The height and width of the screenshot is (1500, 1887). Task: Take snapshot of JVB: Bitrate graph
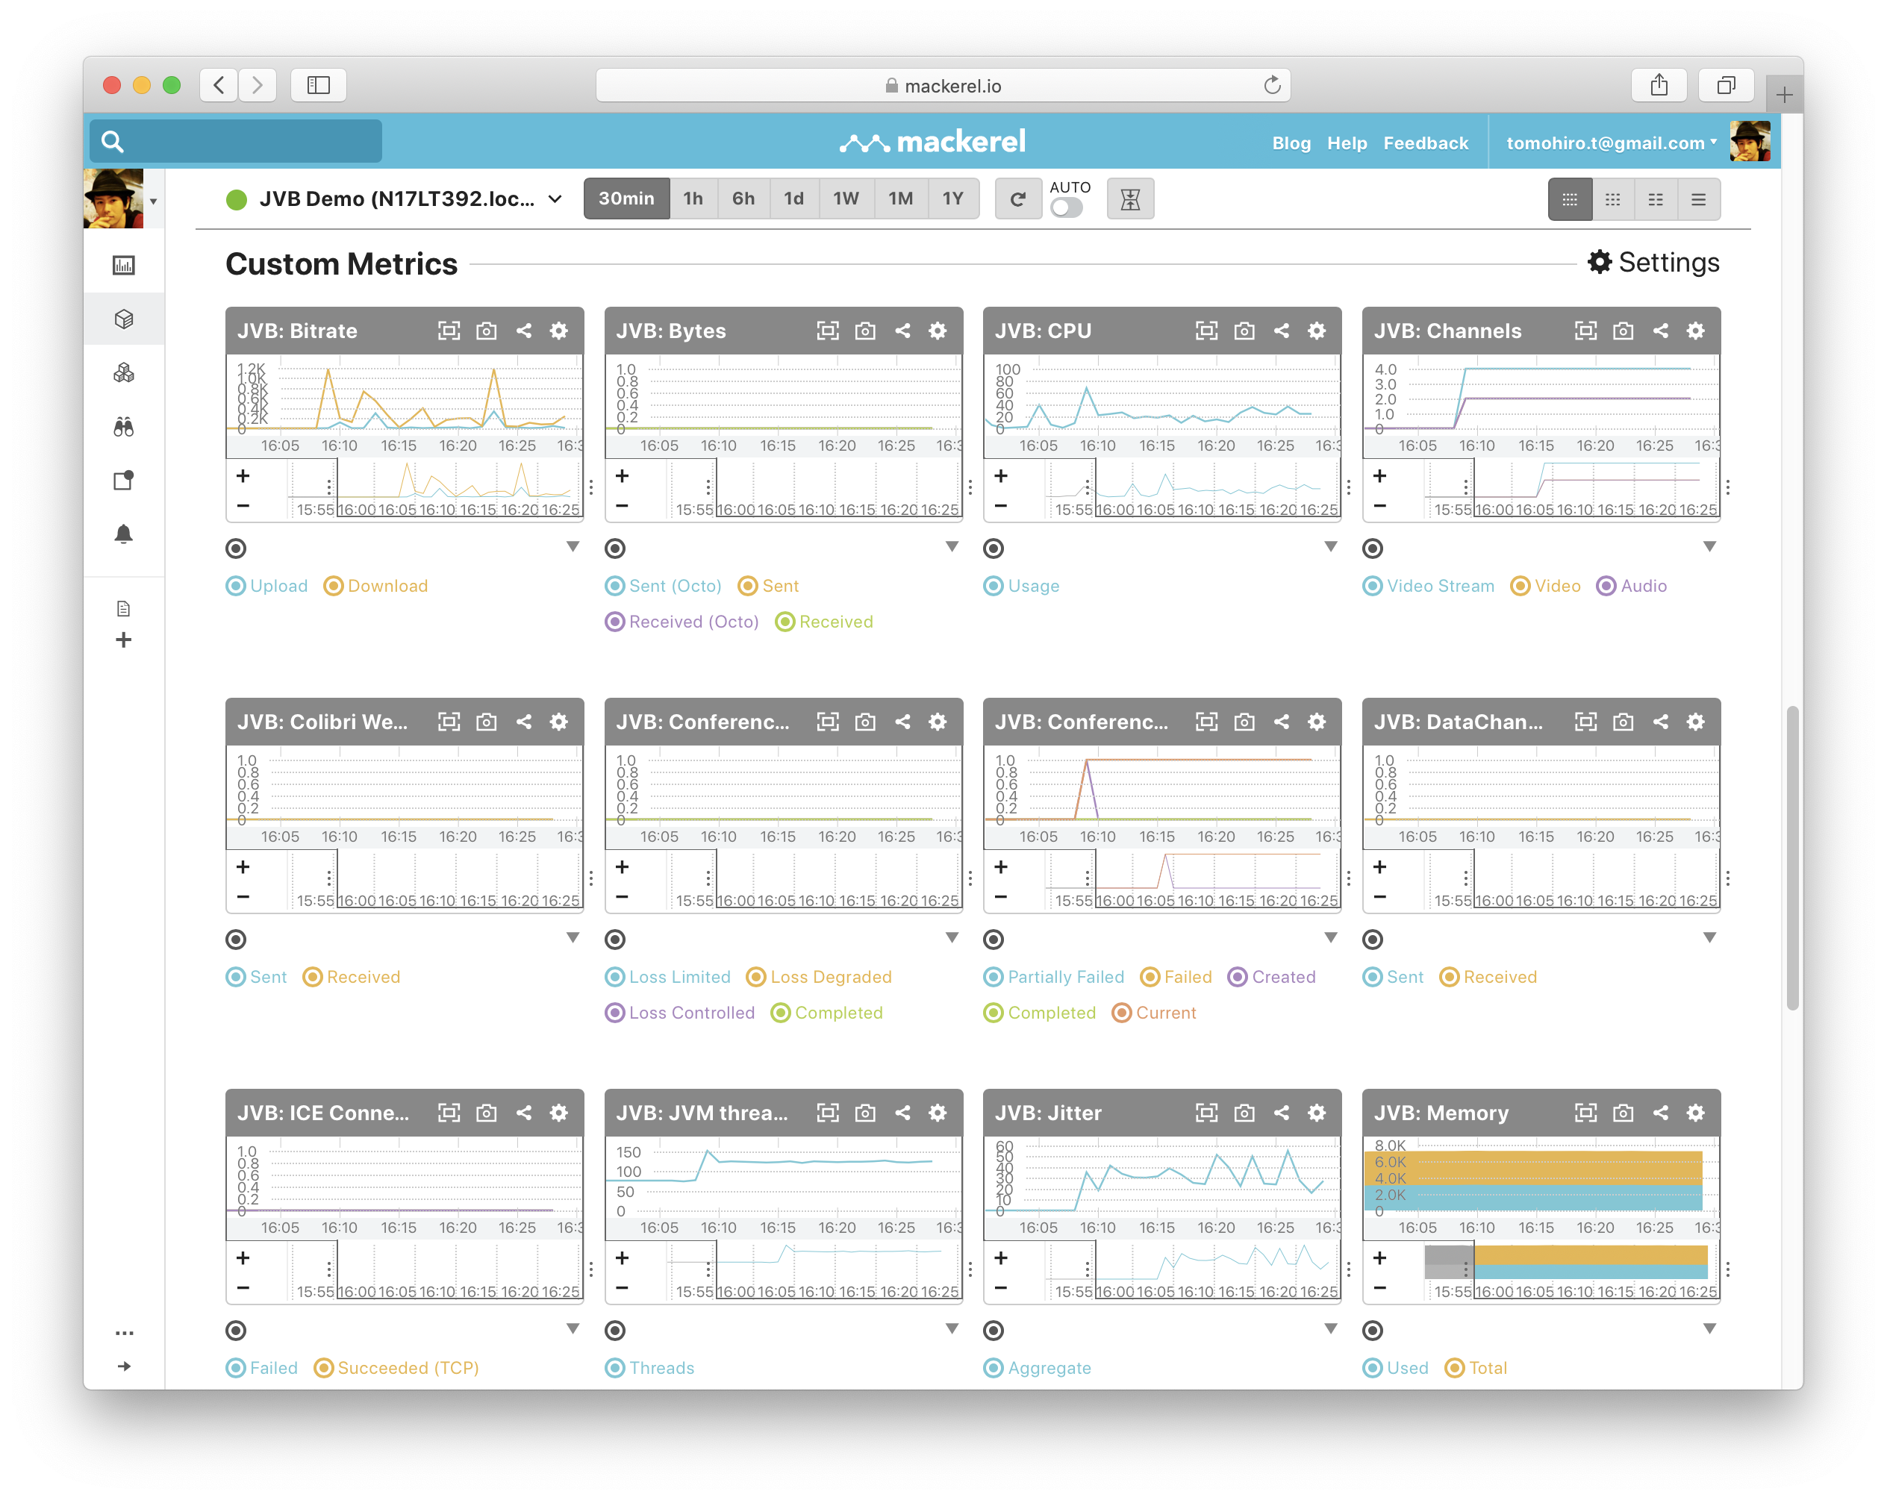(486, 331)
